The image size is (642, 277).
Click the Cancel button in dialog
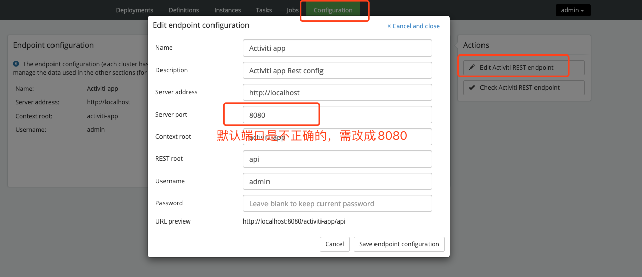pyautogui.click(x=334, y=244)
